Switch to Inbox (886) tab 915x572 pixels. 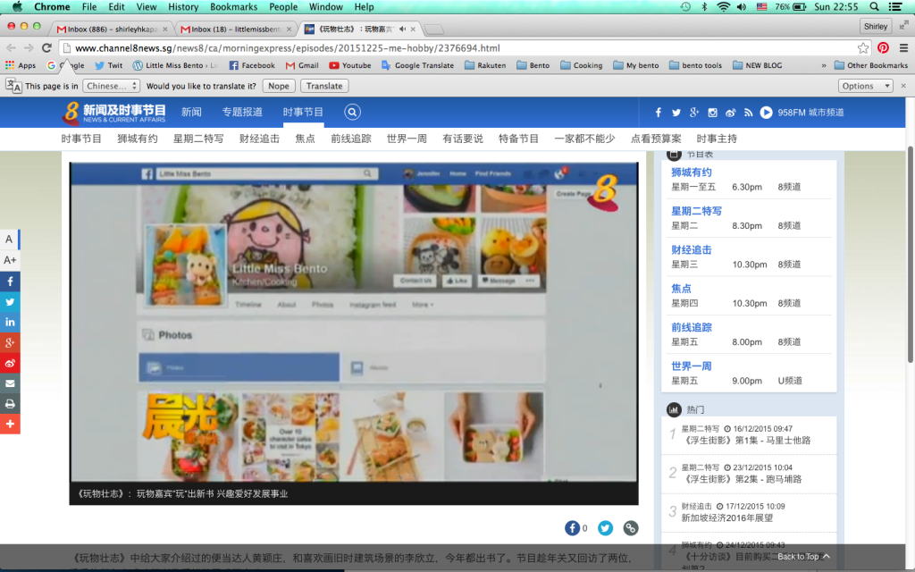tap(112, 29)
